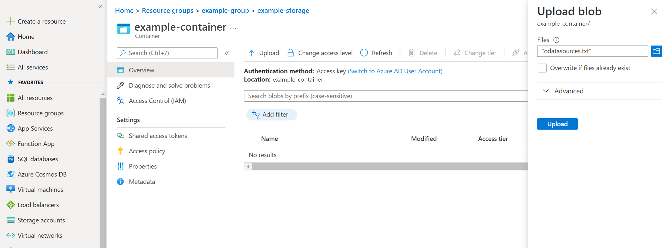Click the scroll left arrow of blob list
Screen dimensions: 671x252
248,166
